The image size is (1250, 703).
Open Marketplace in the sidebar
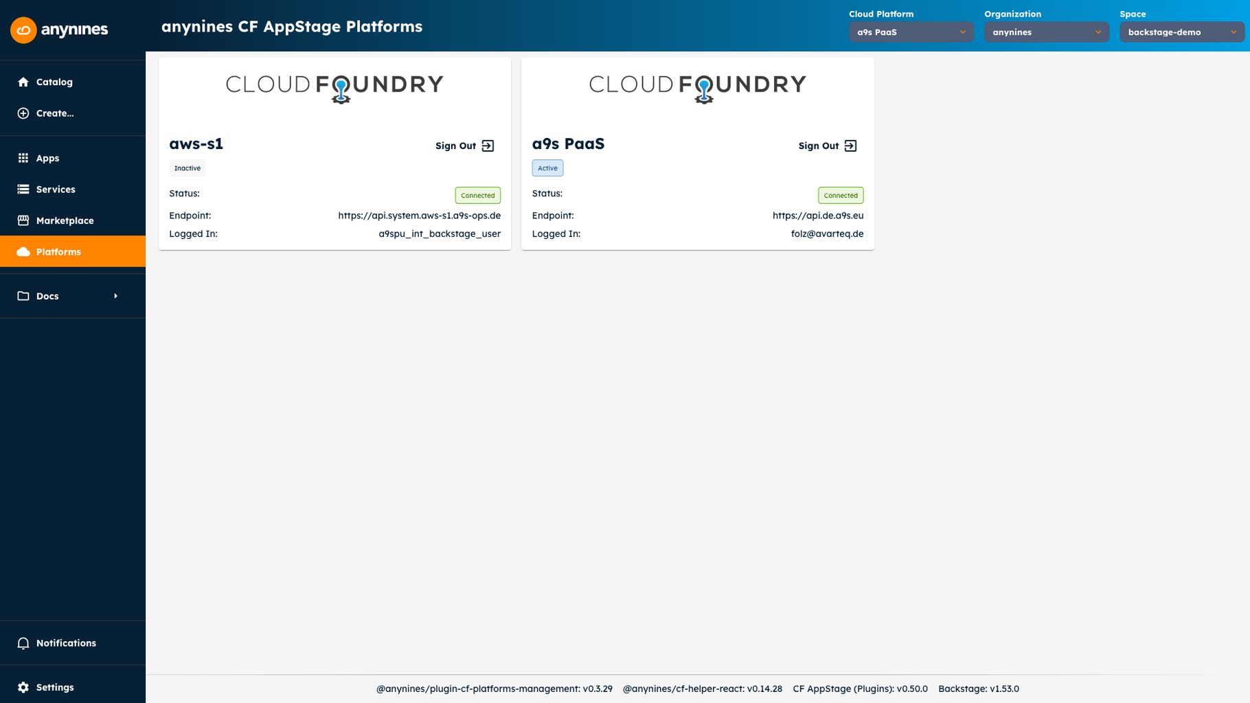[x=73, y=220]
